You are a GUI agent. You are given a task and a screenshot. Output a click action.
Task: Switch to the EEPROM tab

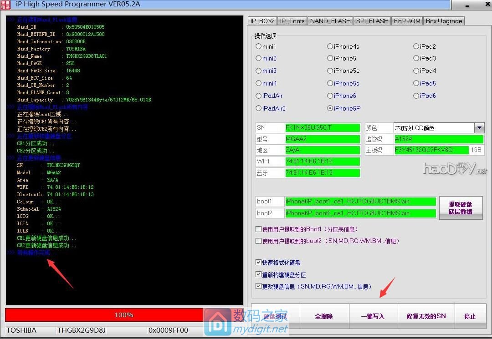[407, 21]
